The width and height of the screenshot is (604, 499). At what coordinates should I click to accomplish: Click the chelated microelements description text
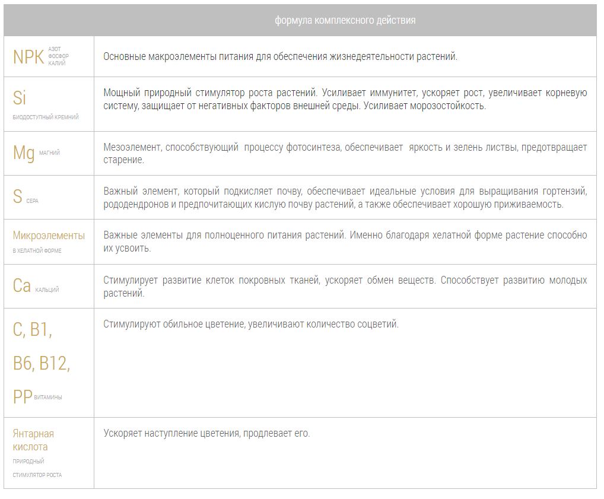[x=345, y=241]
